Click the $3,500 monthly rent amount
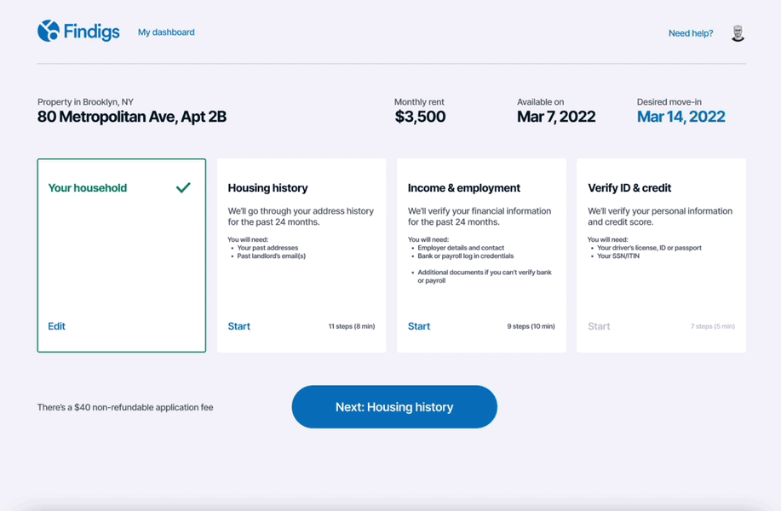The width and height of the screenshot is (781, 511). click(x=420, y=117)
